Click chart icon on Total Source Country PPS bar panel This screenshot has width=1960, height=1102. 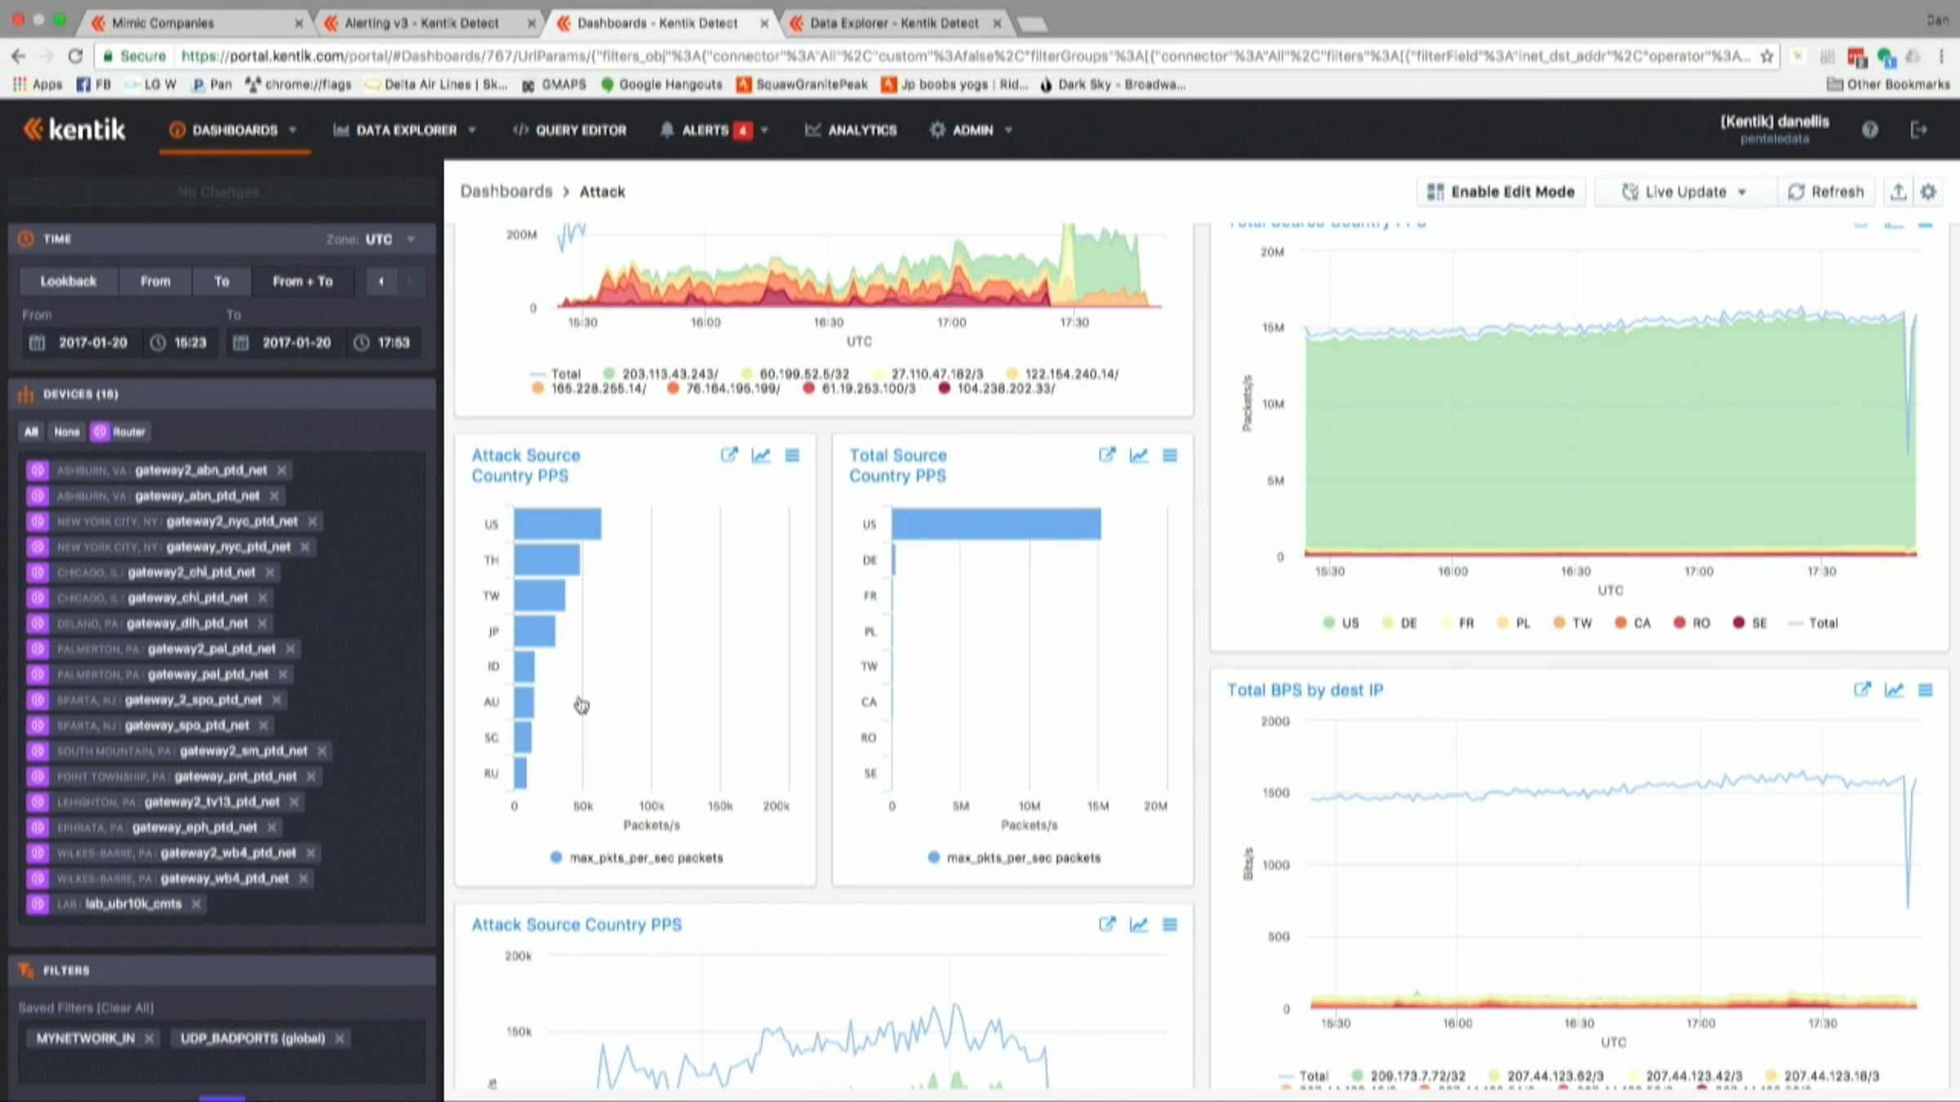tap(1138, 455)
